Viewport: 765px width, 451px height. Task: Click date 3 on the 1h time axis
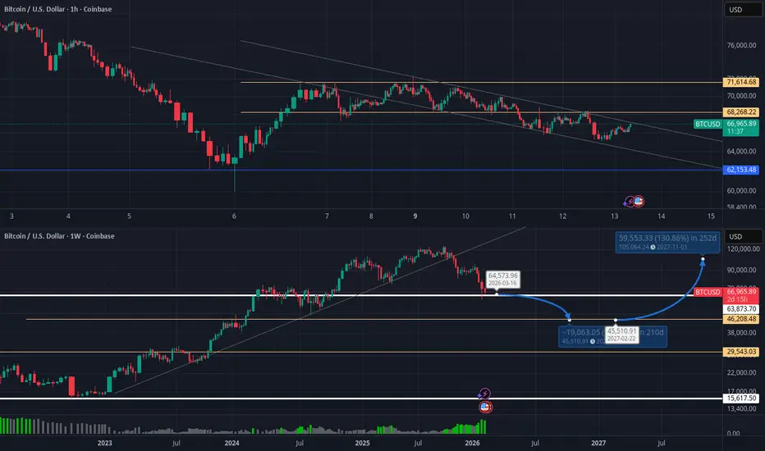pos(11,216)
